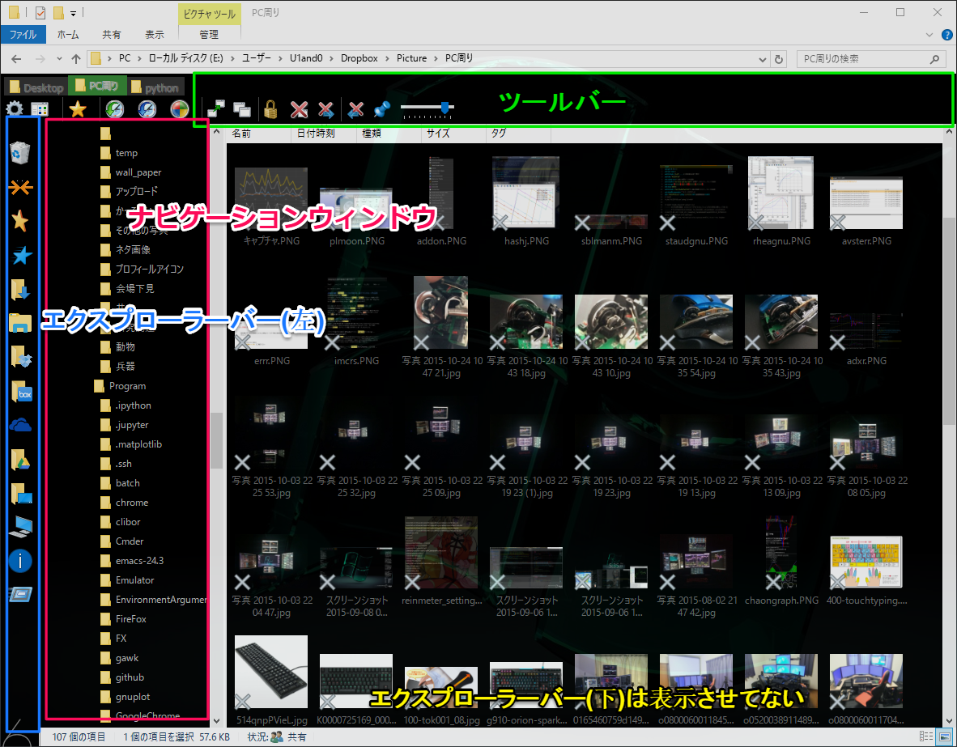Viewport: 957px width, 747px height.
Task: Open the This PC computer sidebar icon
Action: (20, 527)
